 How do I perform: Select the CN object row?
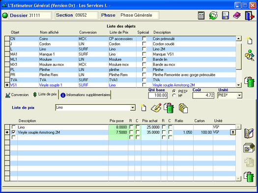(122, 39)
